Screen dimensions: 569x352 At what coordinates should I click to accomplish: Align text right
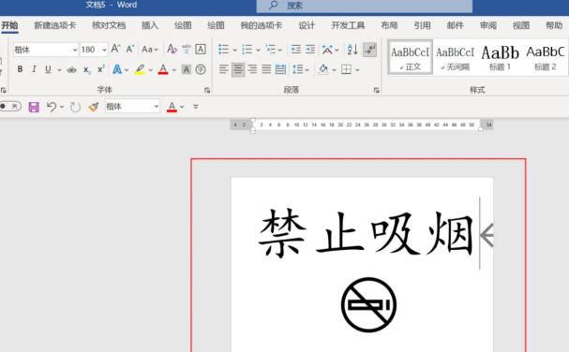(x=252, y=69)
